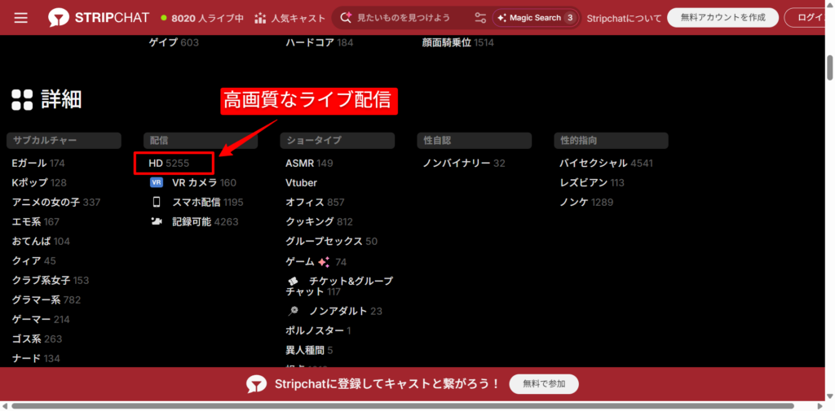Open the 人気キャスト ranking link

tap(289, 18)
